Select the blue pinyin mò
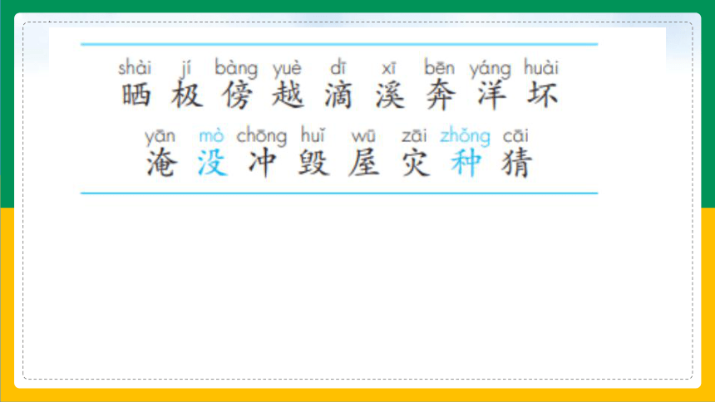Viewport: 715px width, 402px height. 211,136
